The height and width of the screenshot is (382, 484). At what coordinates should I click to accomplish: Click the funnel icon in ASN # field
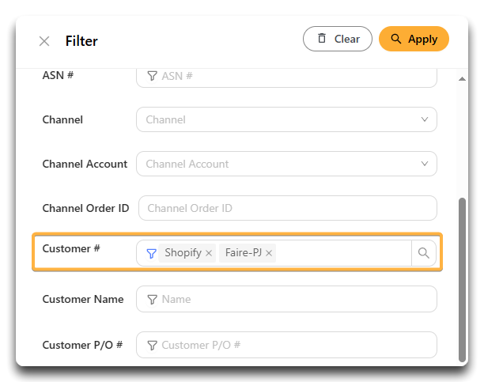click(152, 76)
